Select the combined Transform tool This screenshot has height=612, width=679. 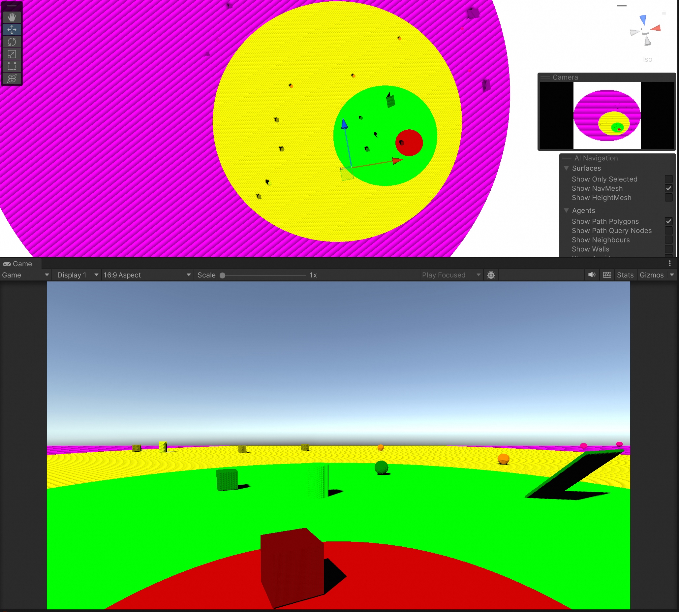coord(12,78)
